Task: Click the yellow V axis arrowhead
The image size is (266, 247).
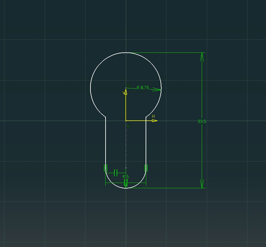Action: (x=126, y=92)
